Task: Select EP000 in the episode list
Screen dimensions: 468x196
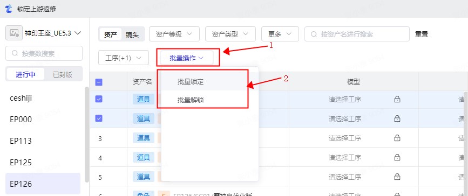Action: tap(43, 120)
